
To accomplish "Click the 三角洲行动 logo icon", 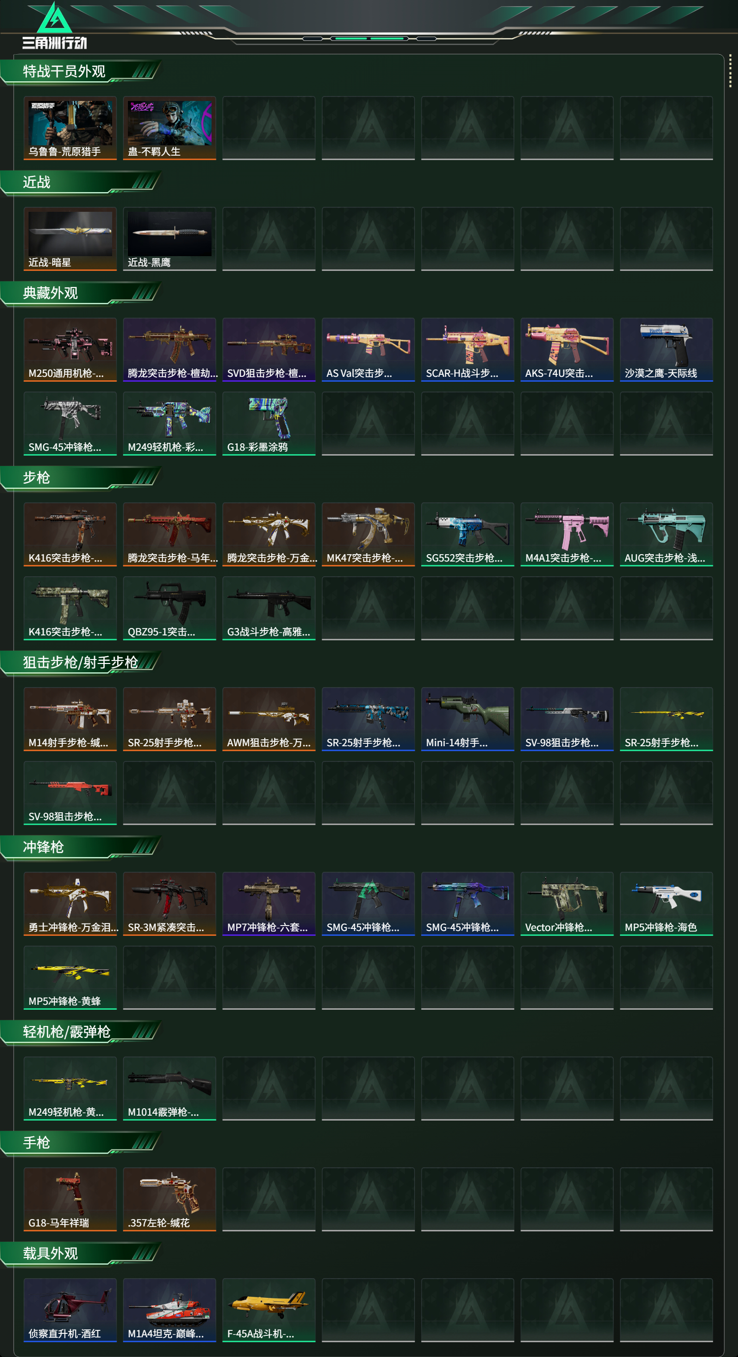I will [55, 26].
